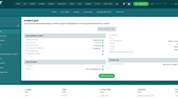
Task: Open the notifications bell icon
Action: (x=124, y=4)
